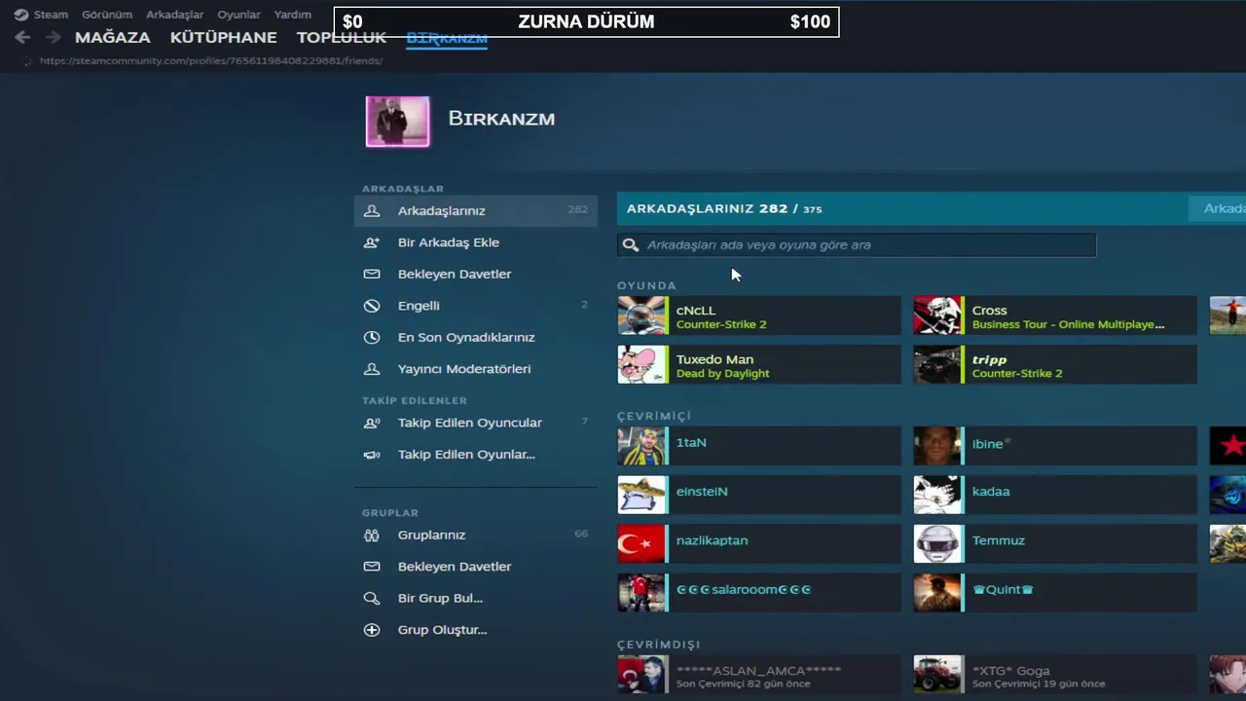The image size is (1246, 701).
Task: Open online friend ibine
Action: (x=1055, y=446)
